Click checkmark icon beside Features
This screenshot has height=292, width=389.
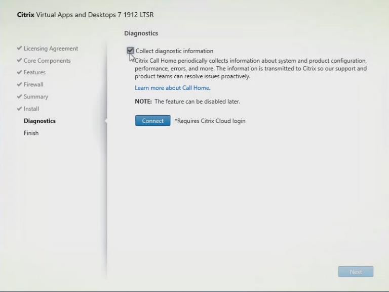19,72
